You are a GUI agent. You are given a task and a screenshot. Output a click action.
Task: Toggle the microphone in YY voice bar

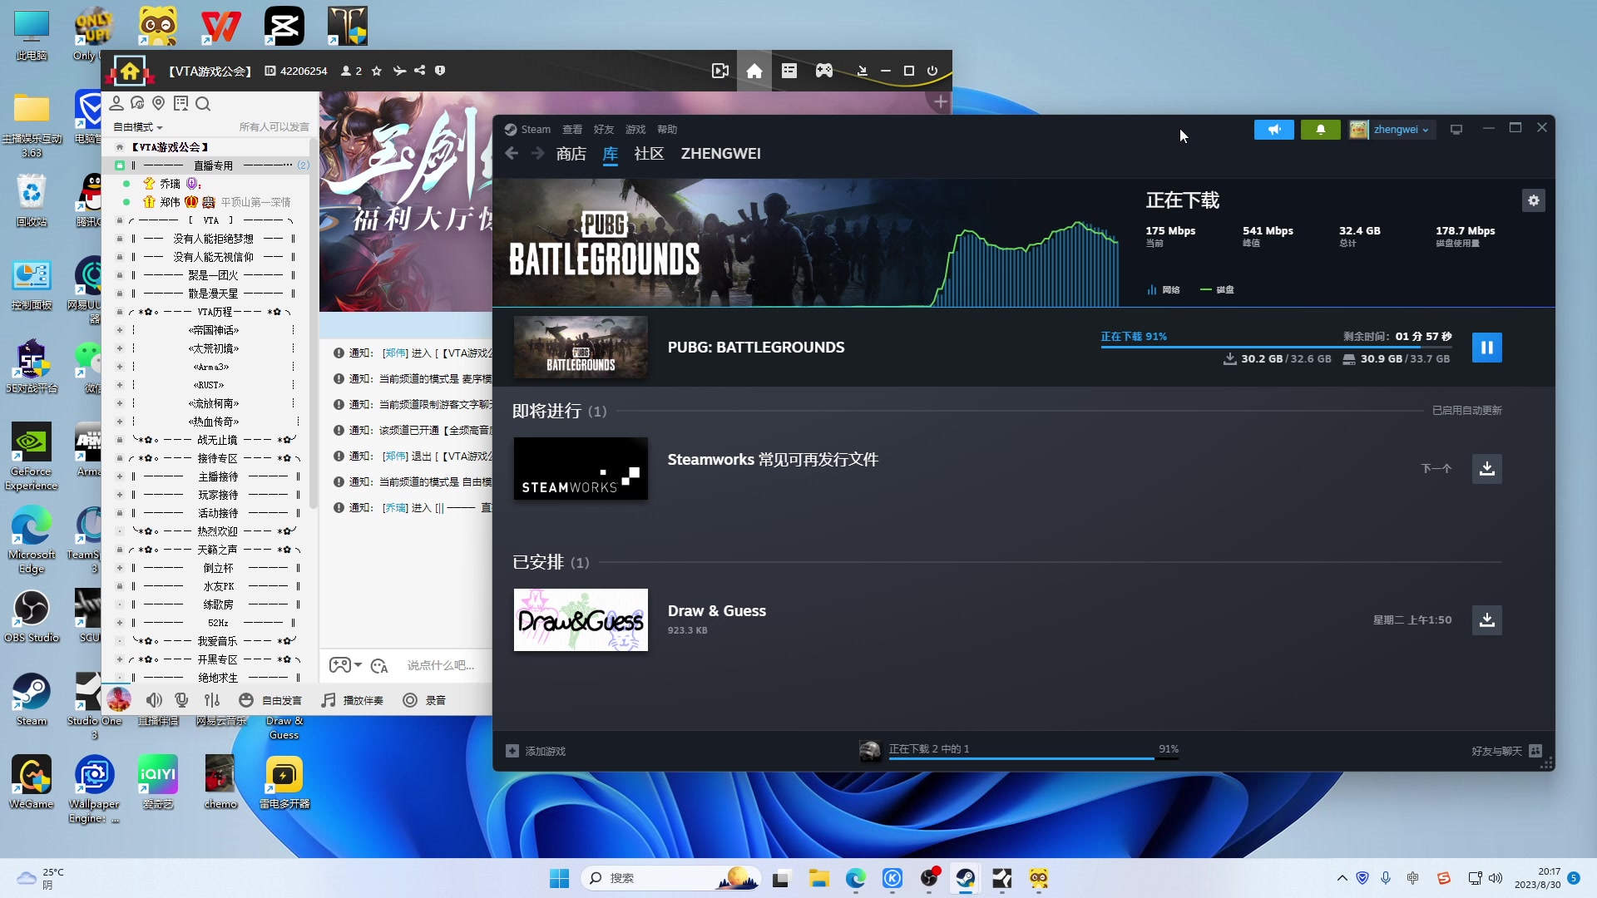pos(181,700)
